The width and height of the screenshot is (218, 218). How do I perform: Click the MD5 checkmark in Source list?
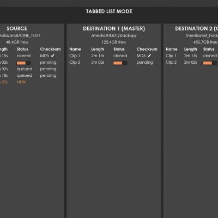coord(52,56)
